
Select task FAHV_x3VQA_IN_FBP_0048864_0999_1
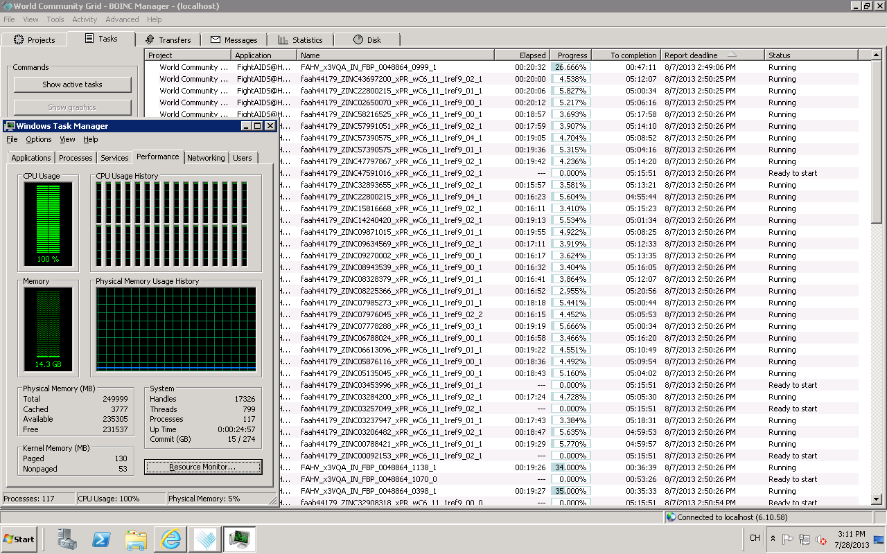(369, 67)
